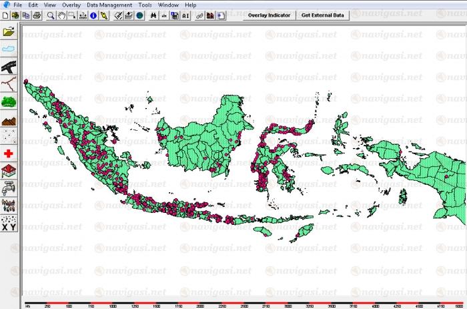Click the printer icon in toolbar
Screen dimensions: 467x309
click(37, 15)
